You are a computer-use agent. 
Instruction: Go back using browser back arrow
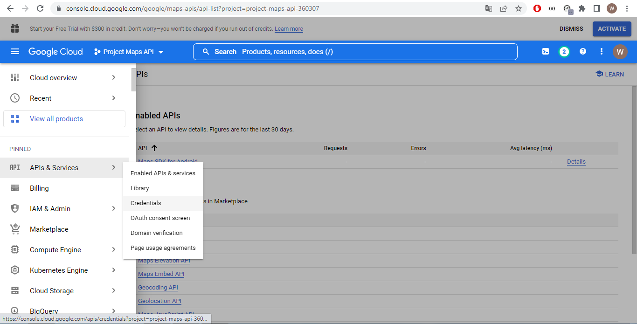point(10,8)
